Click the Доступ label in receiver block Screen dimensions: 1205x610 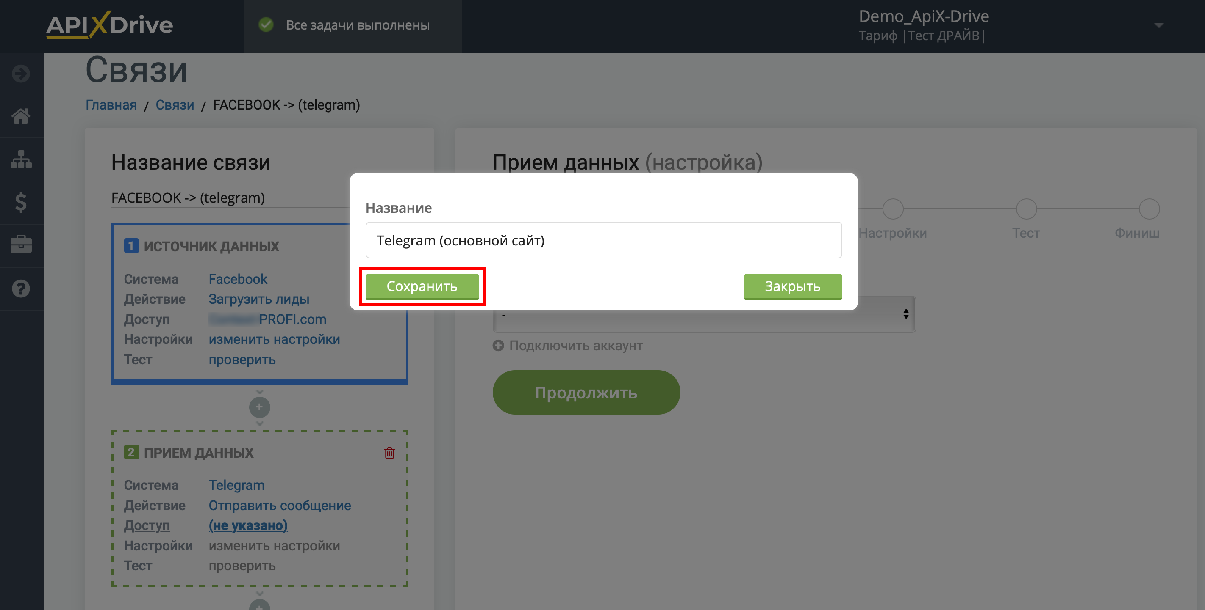147,525
